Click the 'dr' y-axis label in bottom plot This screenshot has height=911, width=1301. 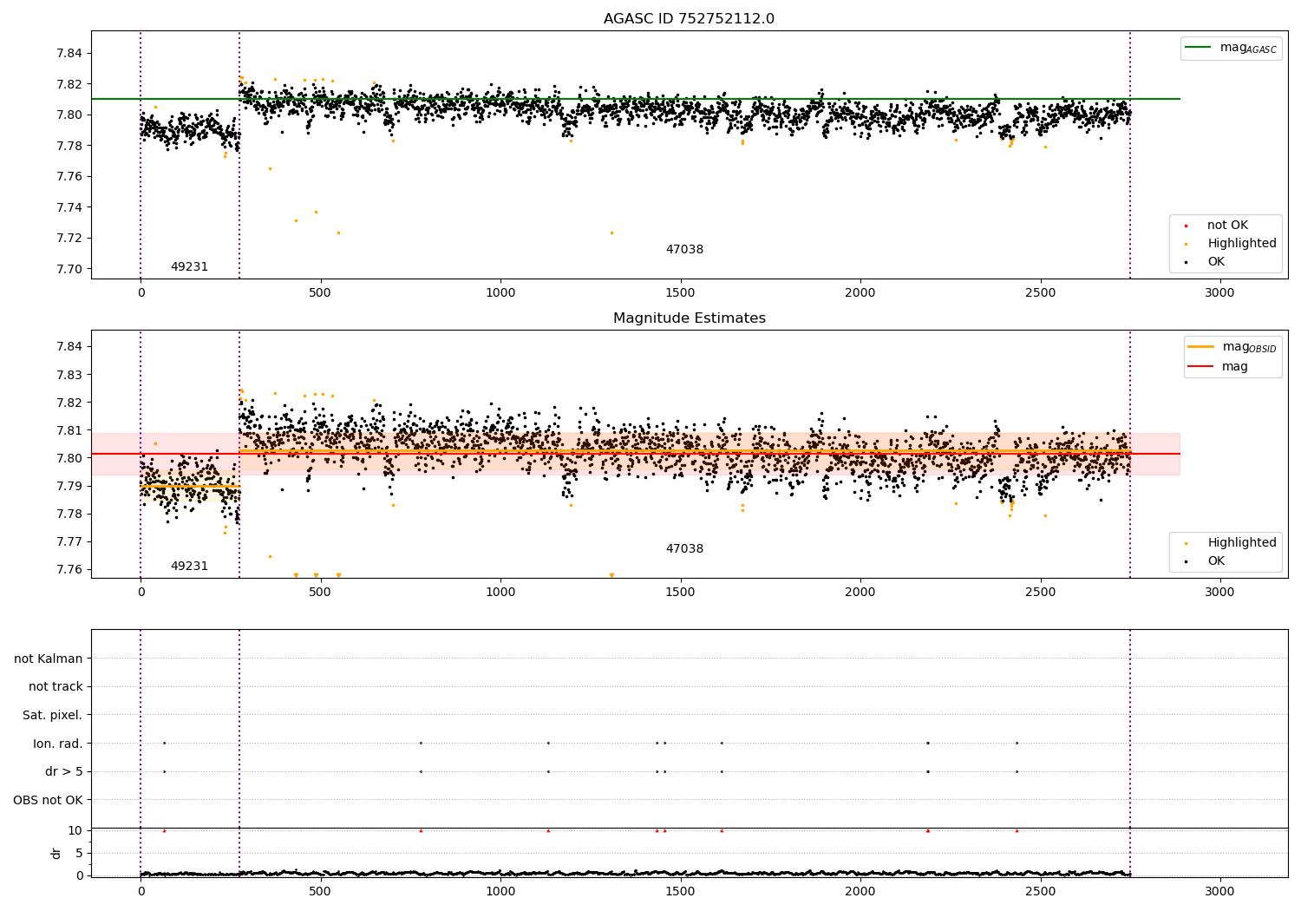click(x=56, y=853)
